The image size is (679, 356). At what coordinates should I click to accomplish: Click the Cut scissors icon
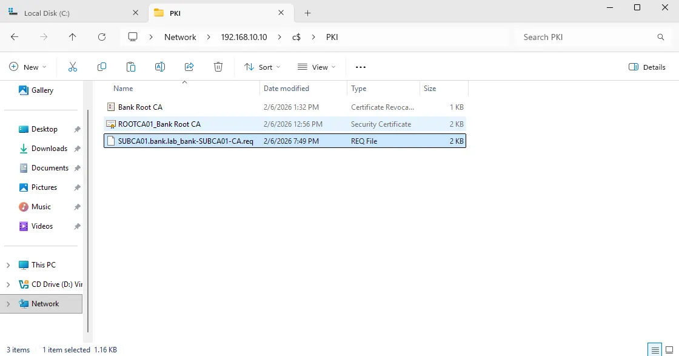73,67
